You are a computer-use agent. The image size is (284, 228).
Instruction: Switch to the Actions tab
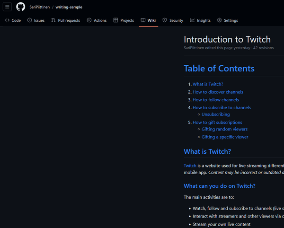pos(97,20)
